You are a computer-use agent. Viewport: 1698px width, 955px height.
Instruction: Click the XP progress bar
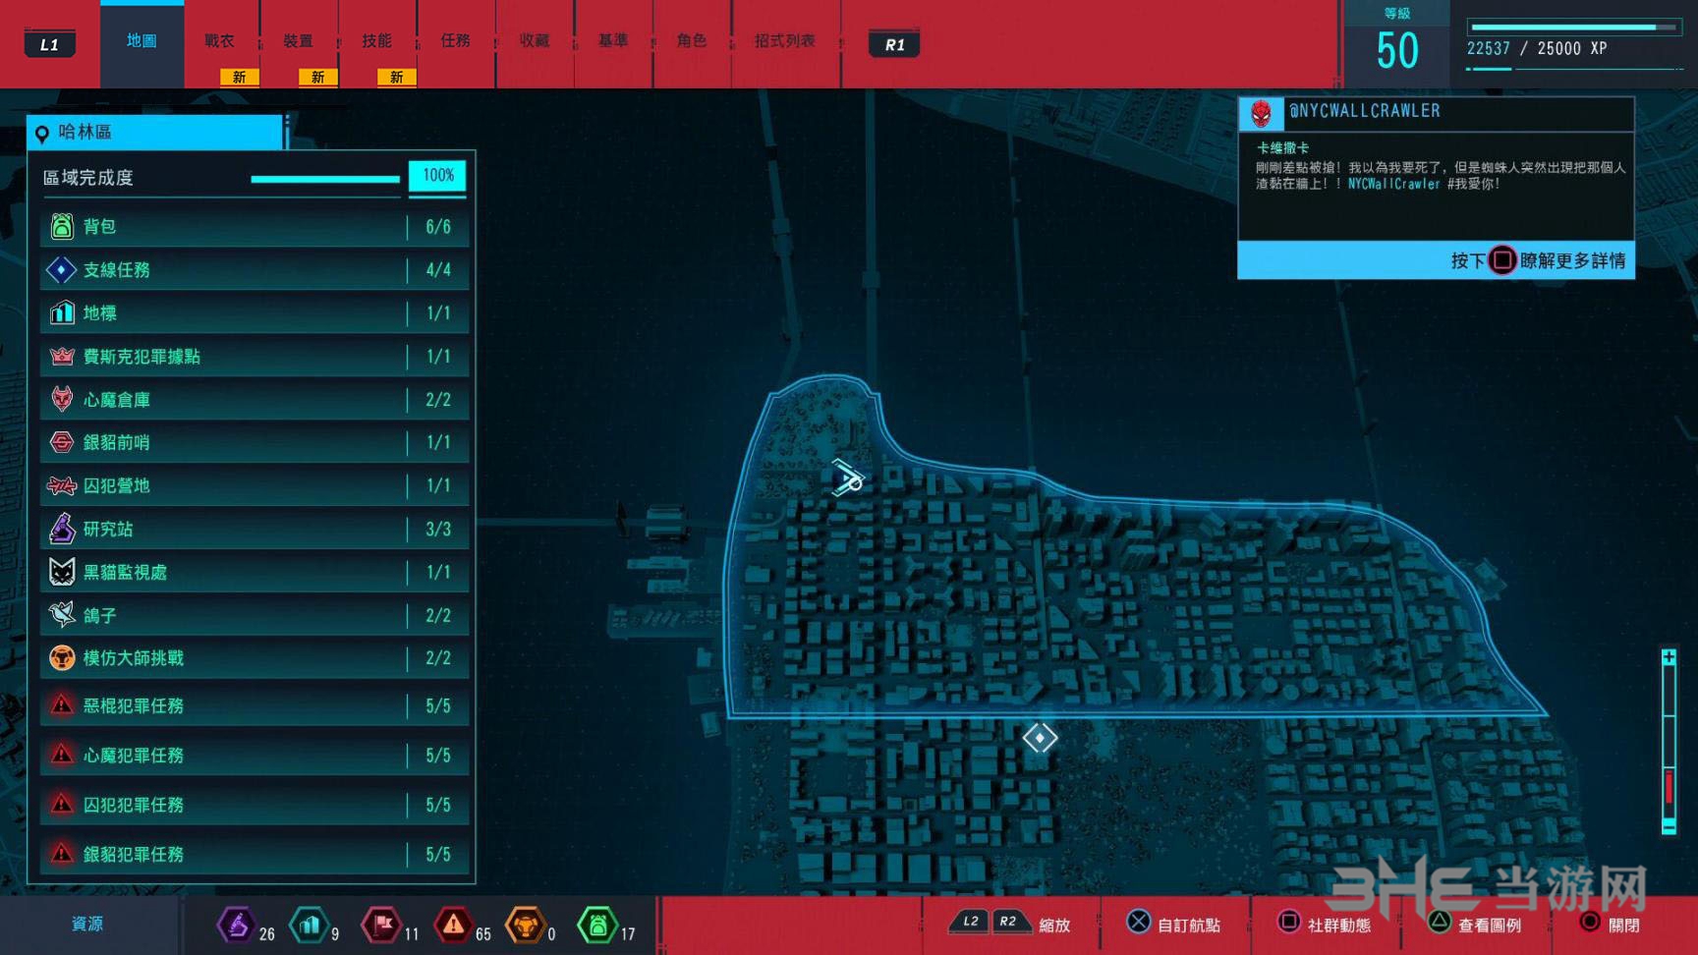tap(1573, 28)
